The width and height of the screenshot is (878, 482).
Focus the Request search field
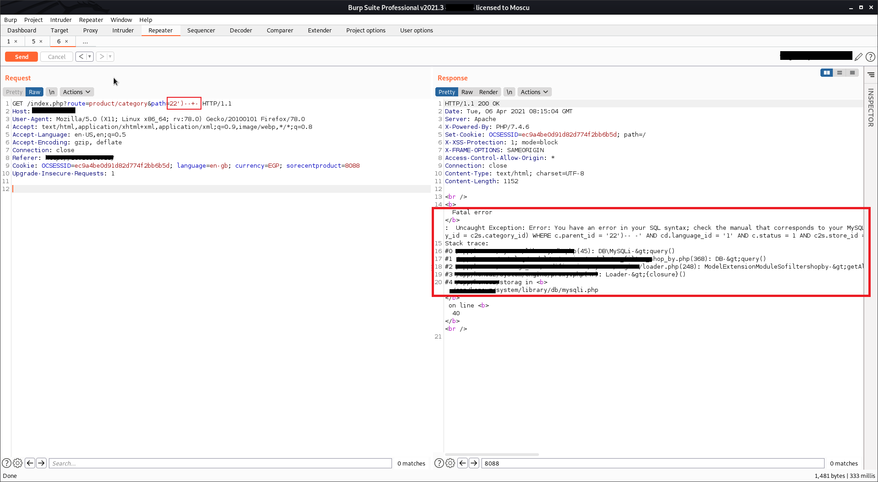click(x=220, y=463)
